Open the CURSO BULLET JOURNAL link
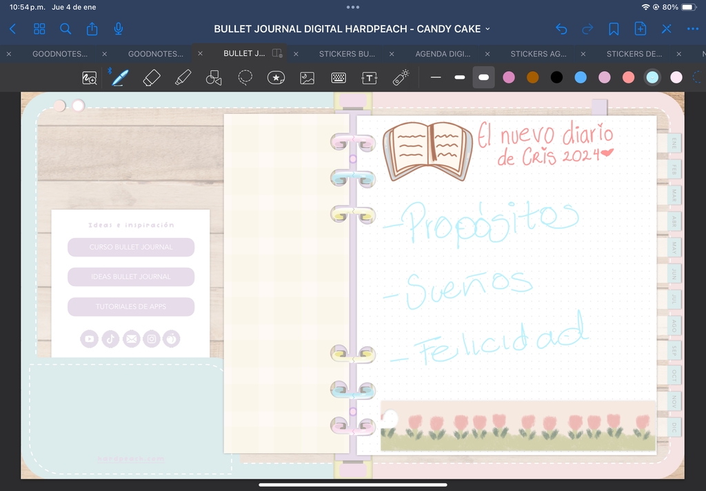Image resolution: width=706 pixels, height=491 pixels. point(131,248)
